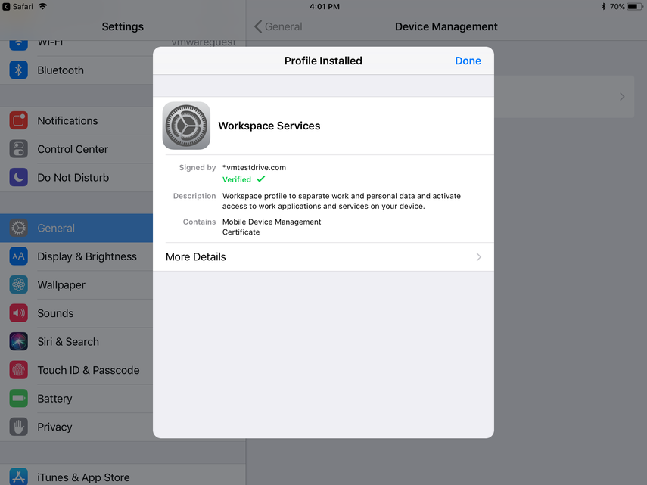Screen dimensions: 647x485
Task: Return to Safari via status bar link
Action: 17,6
